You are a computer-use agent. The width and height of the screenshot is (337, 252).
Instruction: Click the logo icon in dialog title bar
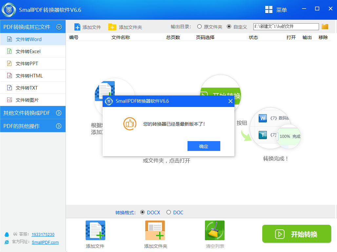(109, 101)
